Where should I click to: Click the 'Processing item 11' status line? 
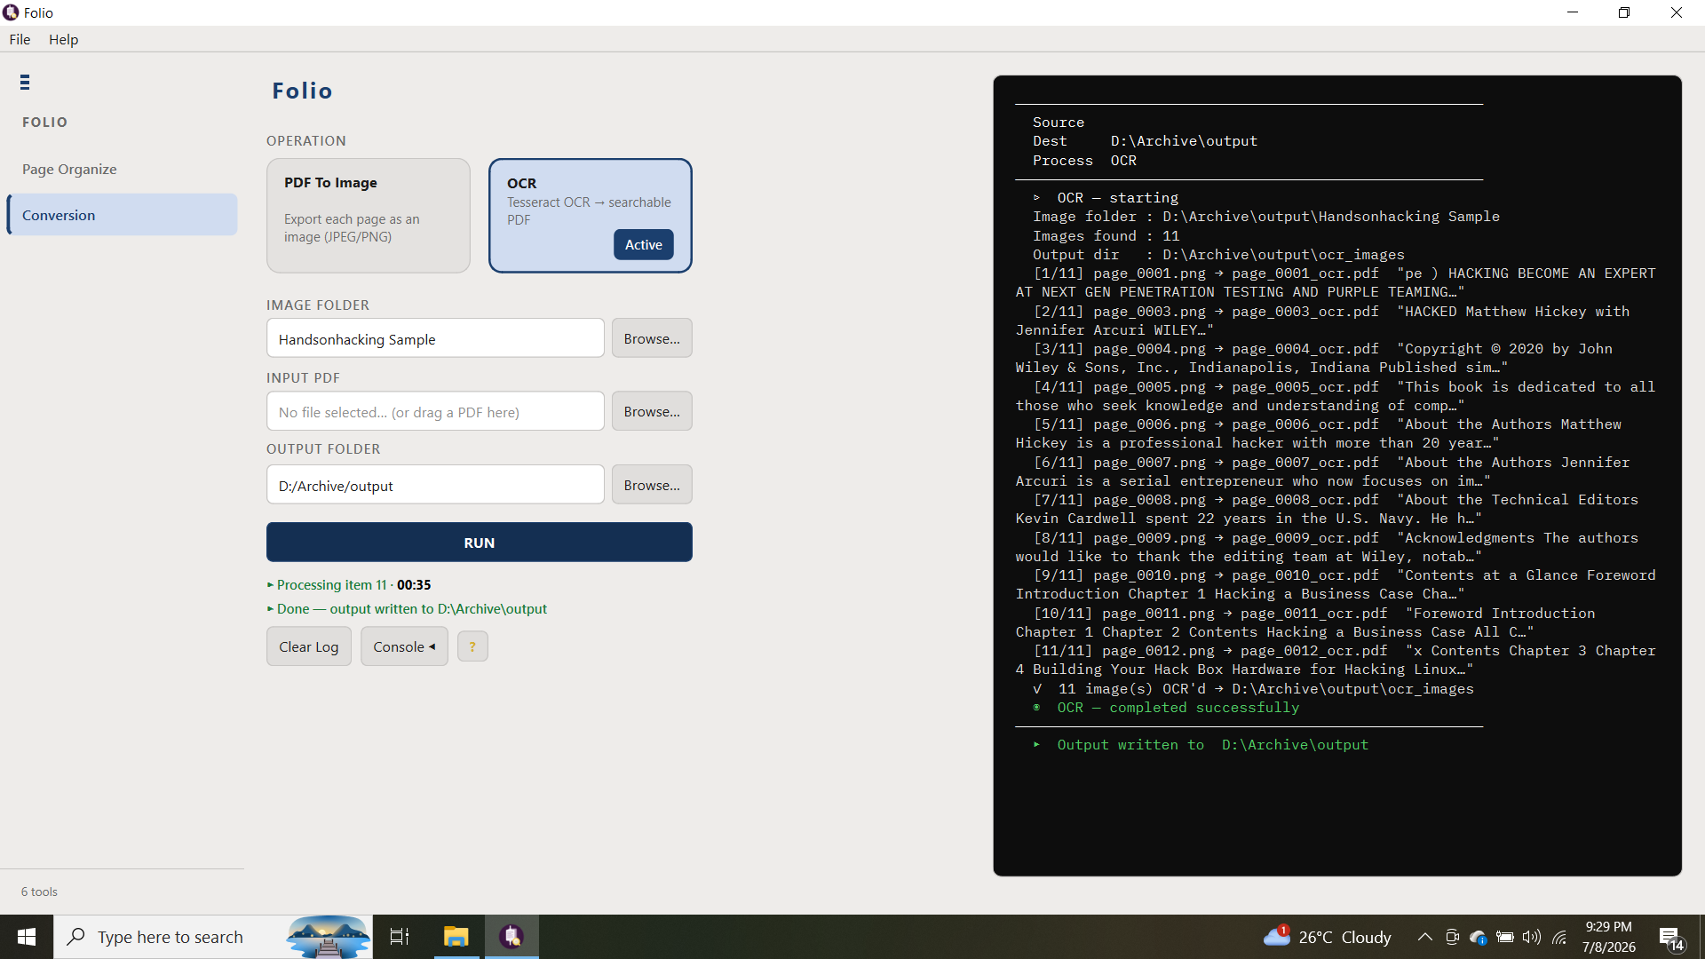click(x=349, y=585)
